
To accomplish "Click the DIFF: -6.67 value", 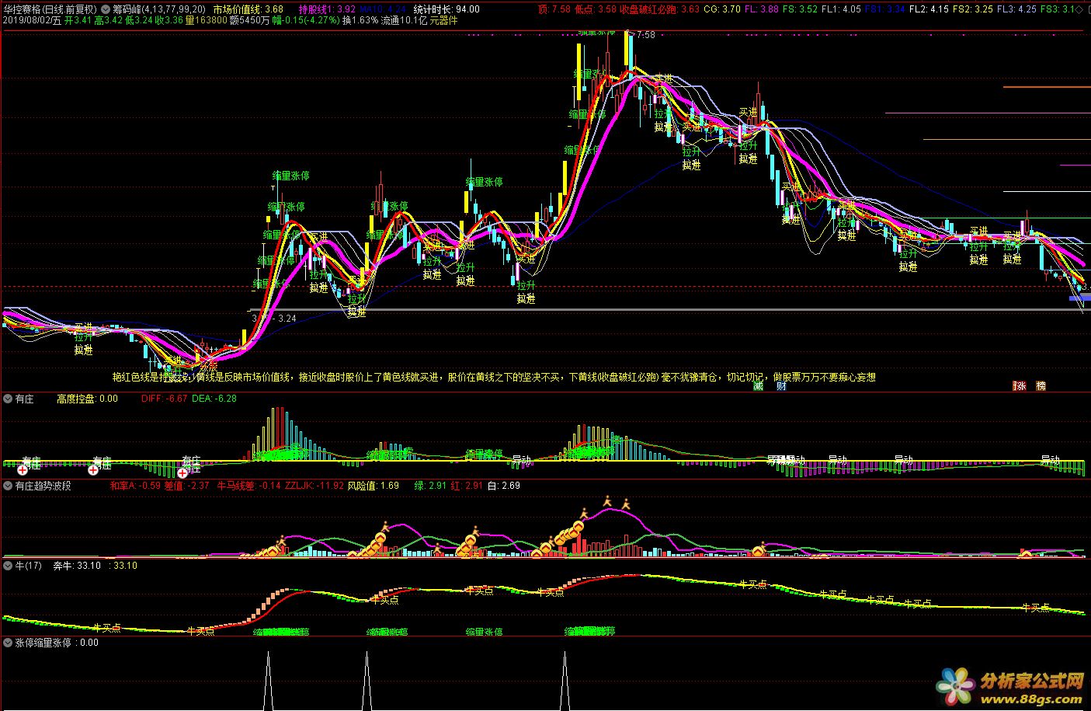I will click(x=165, y=399).
